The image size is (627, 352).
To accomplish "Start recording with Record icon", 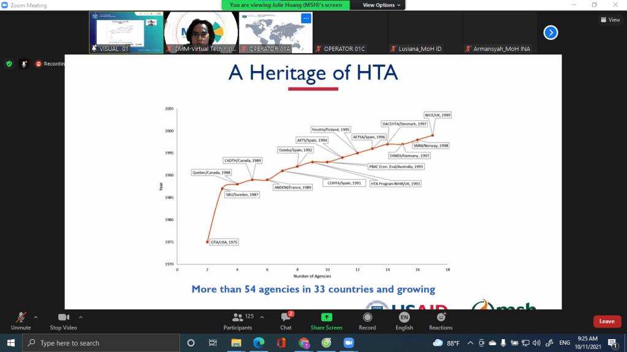I will tap(367, 320).
